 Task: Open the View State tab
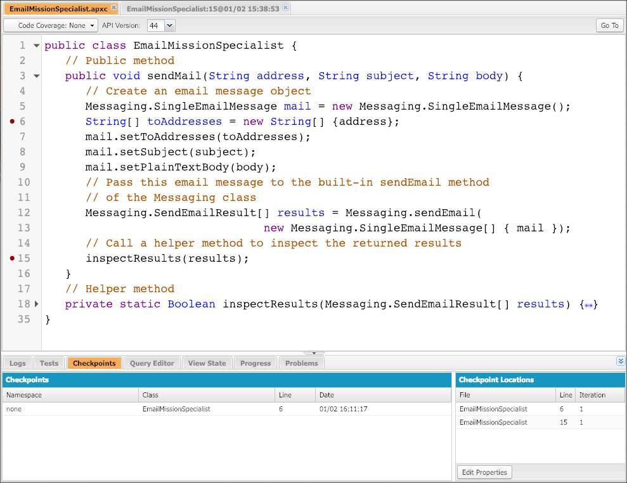tap(207, 363)
